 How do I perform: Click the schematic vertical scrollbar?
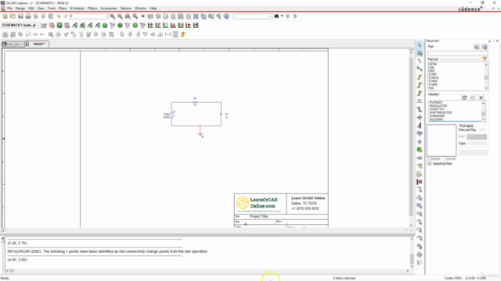coord(411,138)
